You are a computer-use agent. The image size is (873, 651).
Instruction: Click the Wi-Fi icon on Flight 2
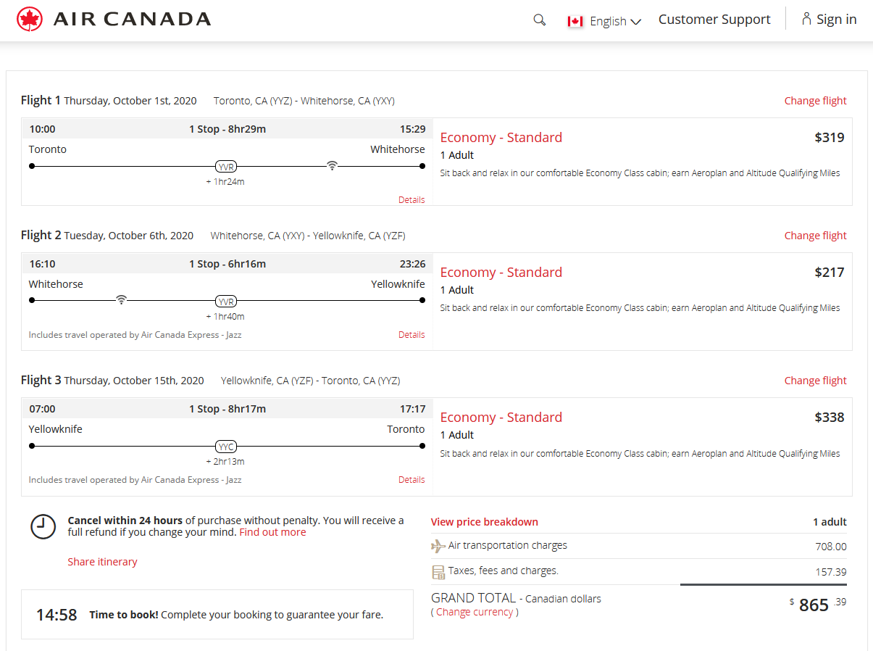(x=121, y=300)
